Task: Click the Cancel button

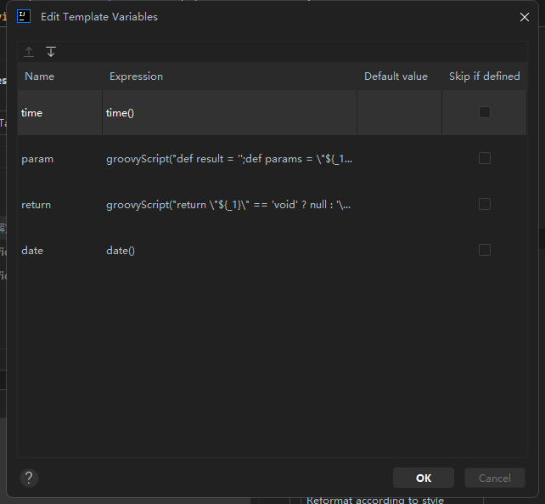Action: (x=494, y=478)
